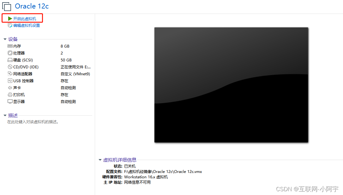The height and width of the screenshot is (195, 343).
Task: Click the 正在使用文件 E:... CD/DVD value
Action: [76, 67]
